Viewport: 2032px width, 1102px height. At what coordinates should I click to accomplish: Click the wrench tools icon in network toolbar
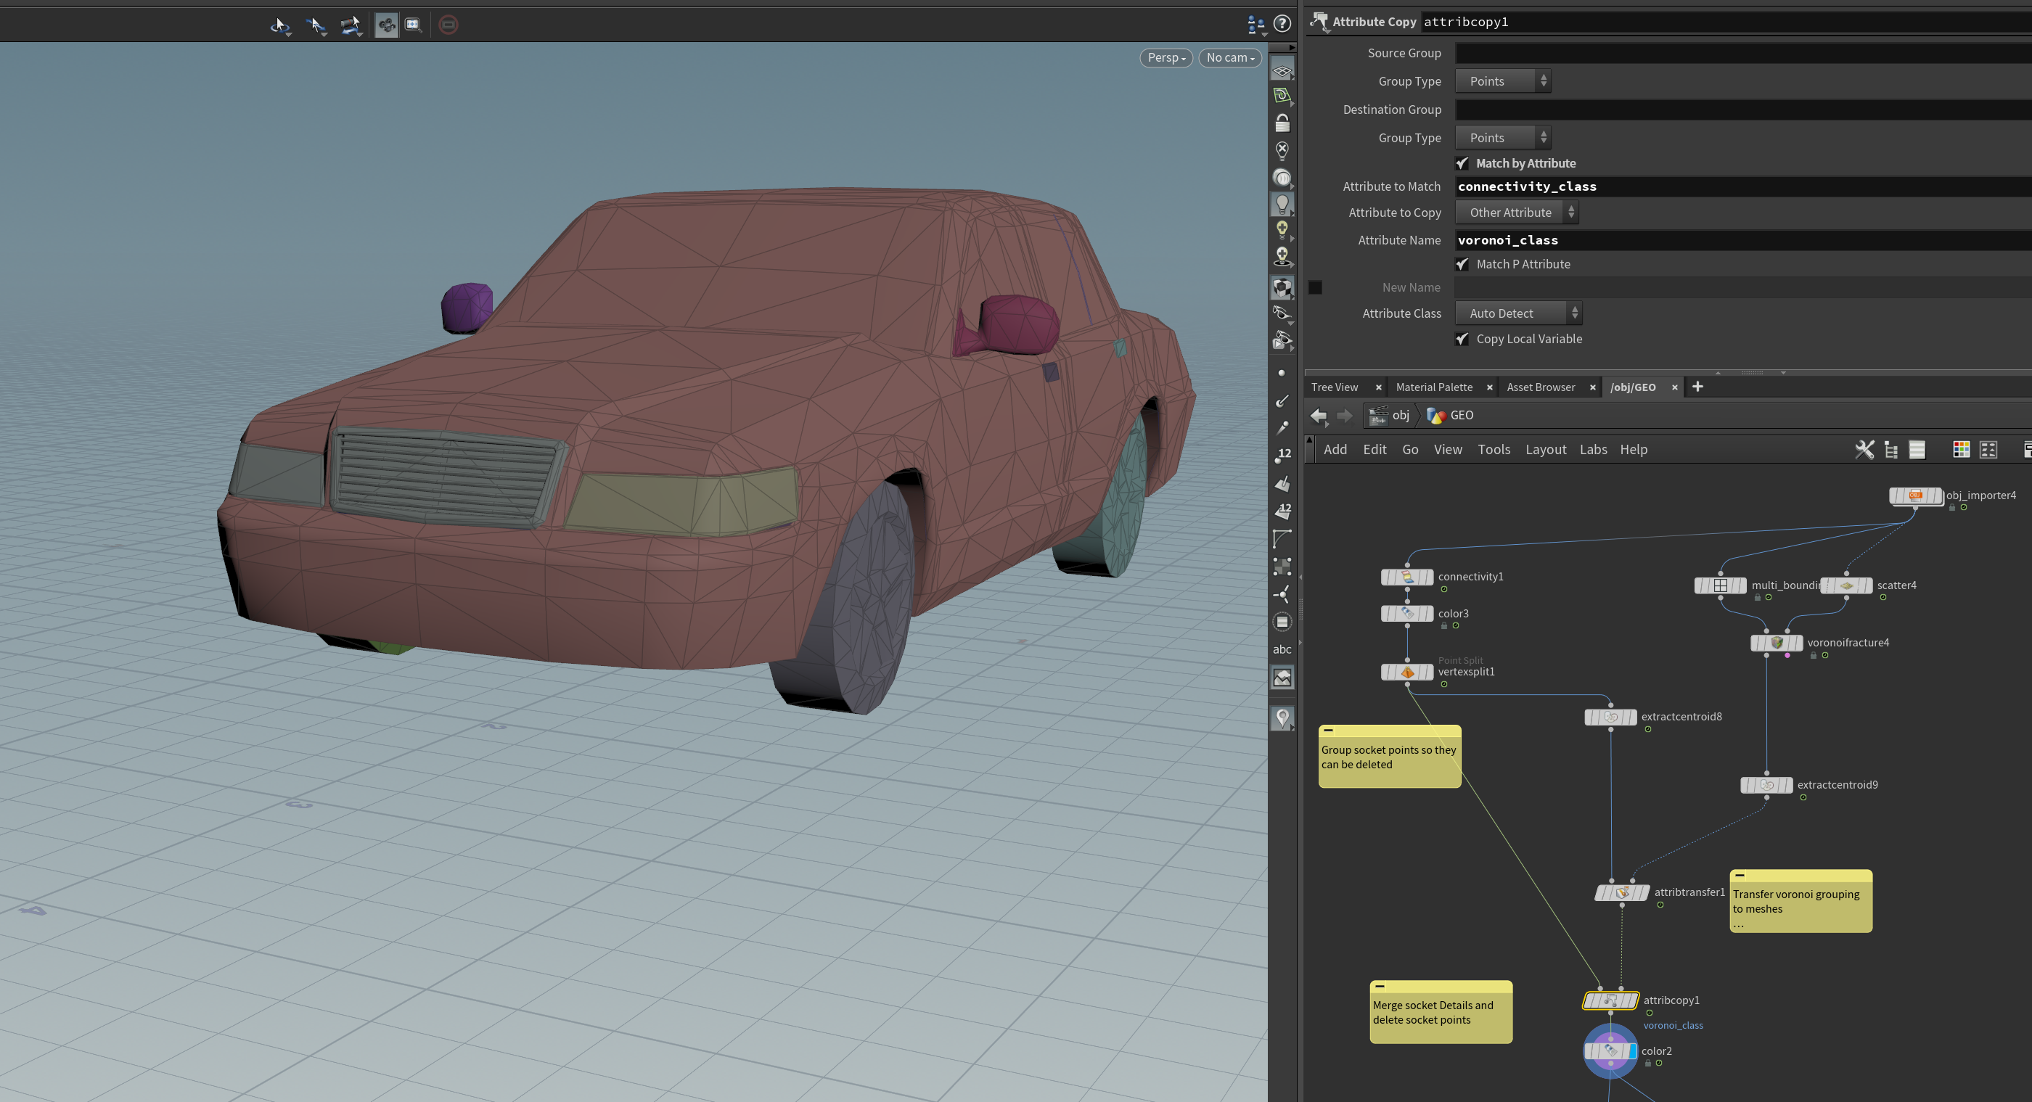[1864, 450]
